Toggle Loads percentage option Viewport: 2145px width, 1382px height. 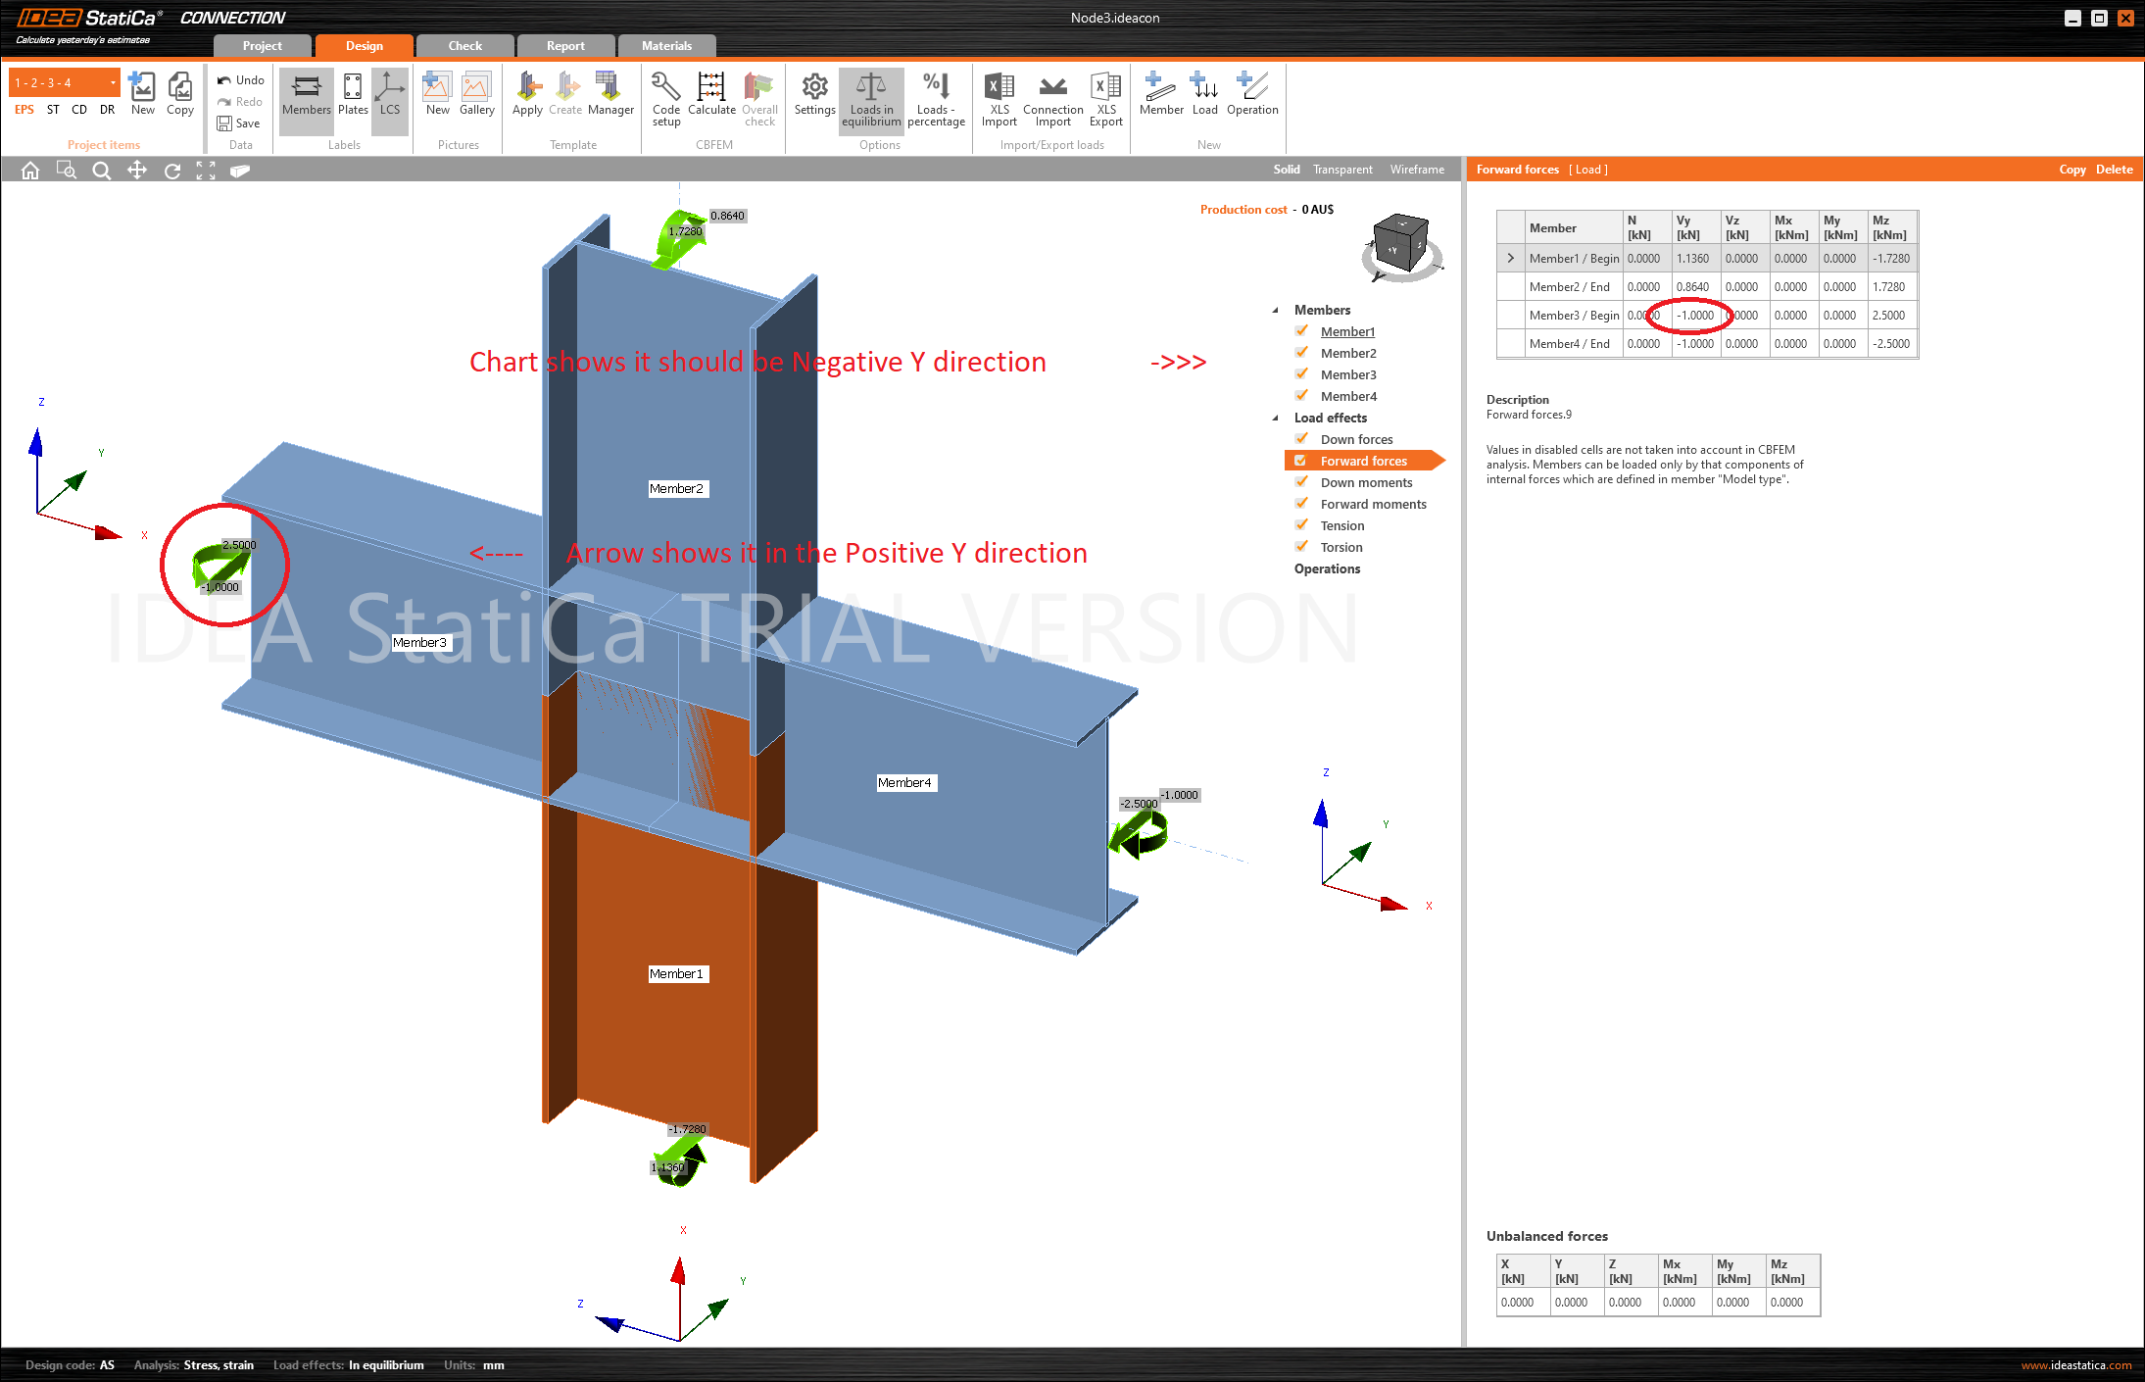(x=936, y=98)
